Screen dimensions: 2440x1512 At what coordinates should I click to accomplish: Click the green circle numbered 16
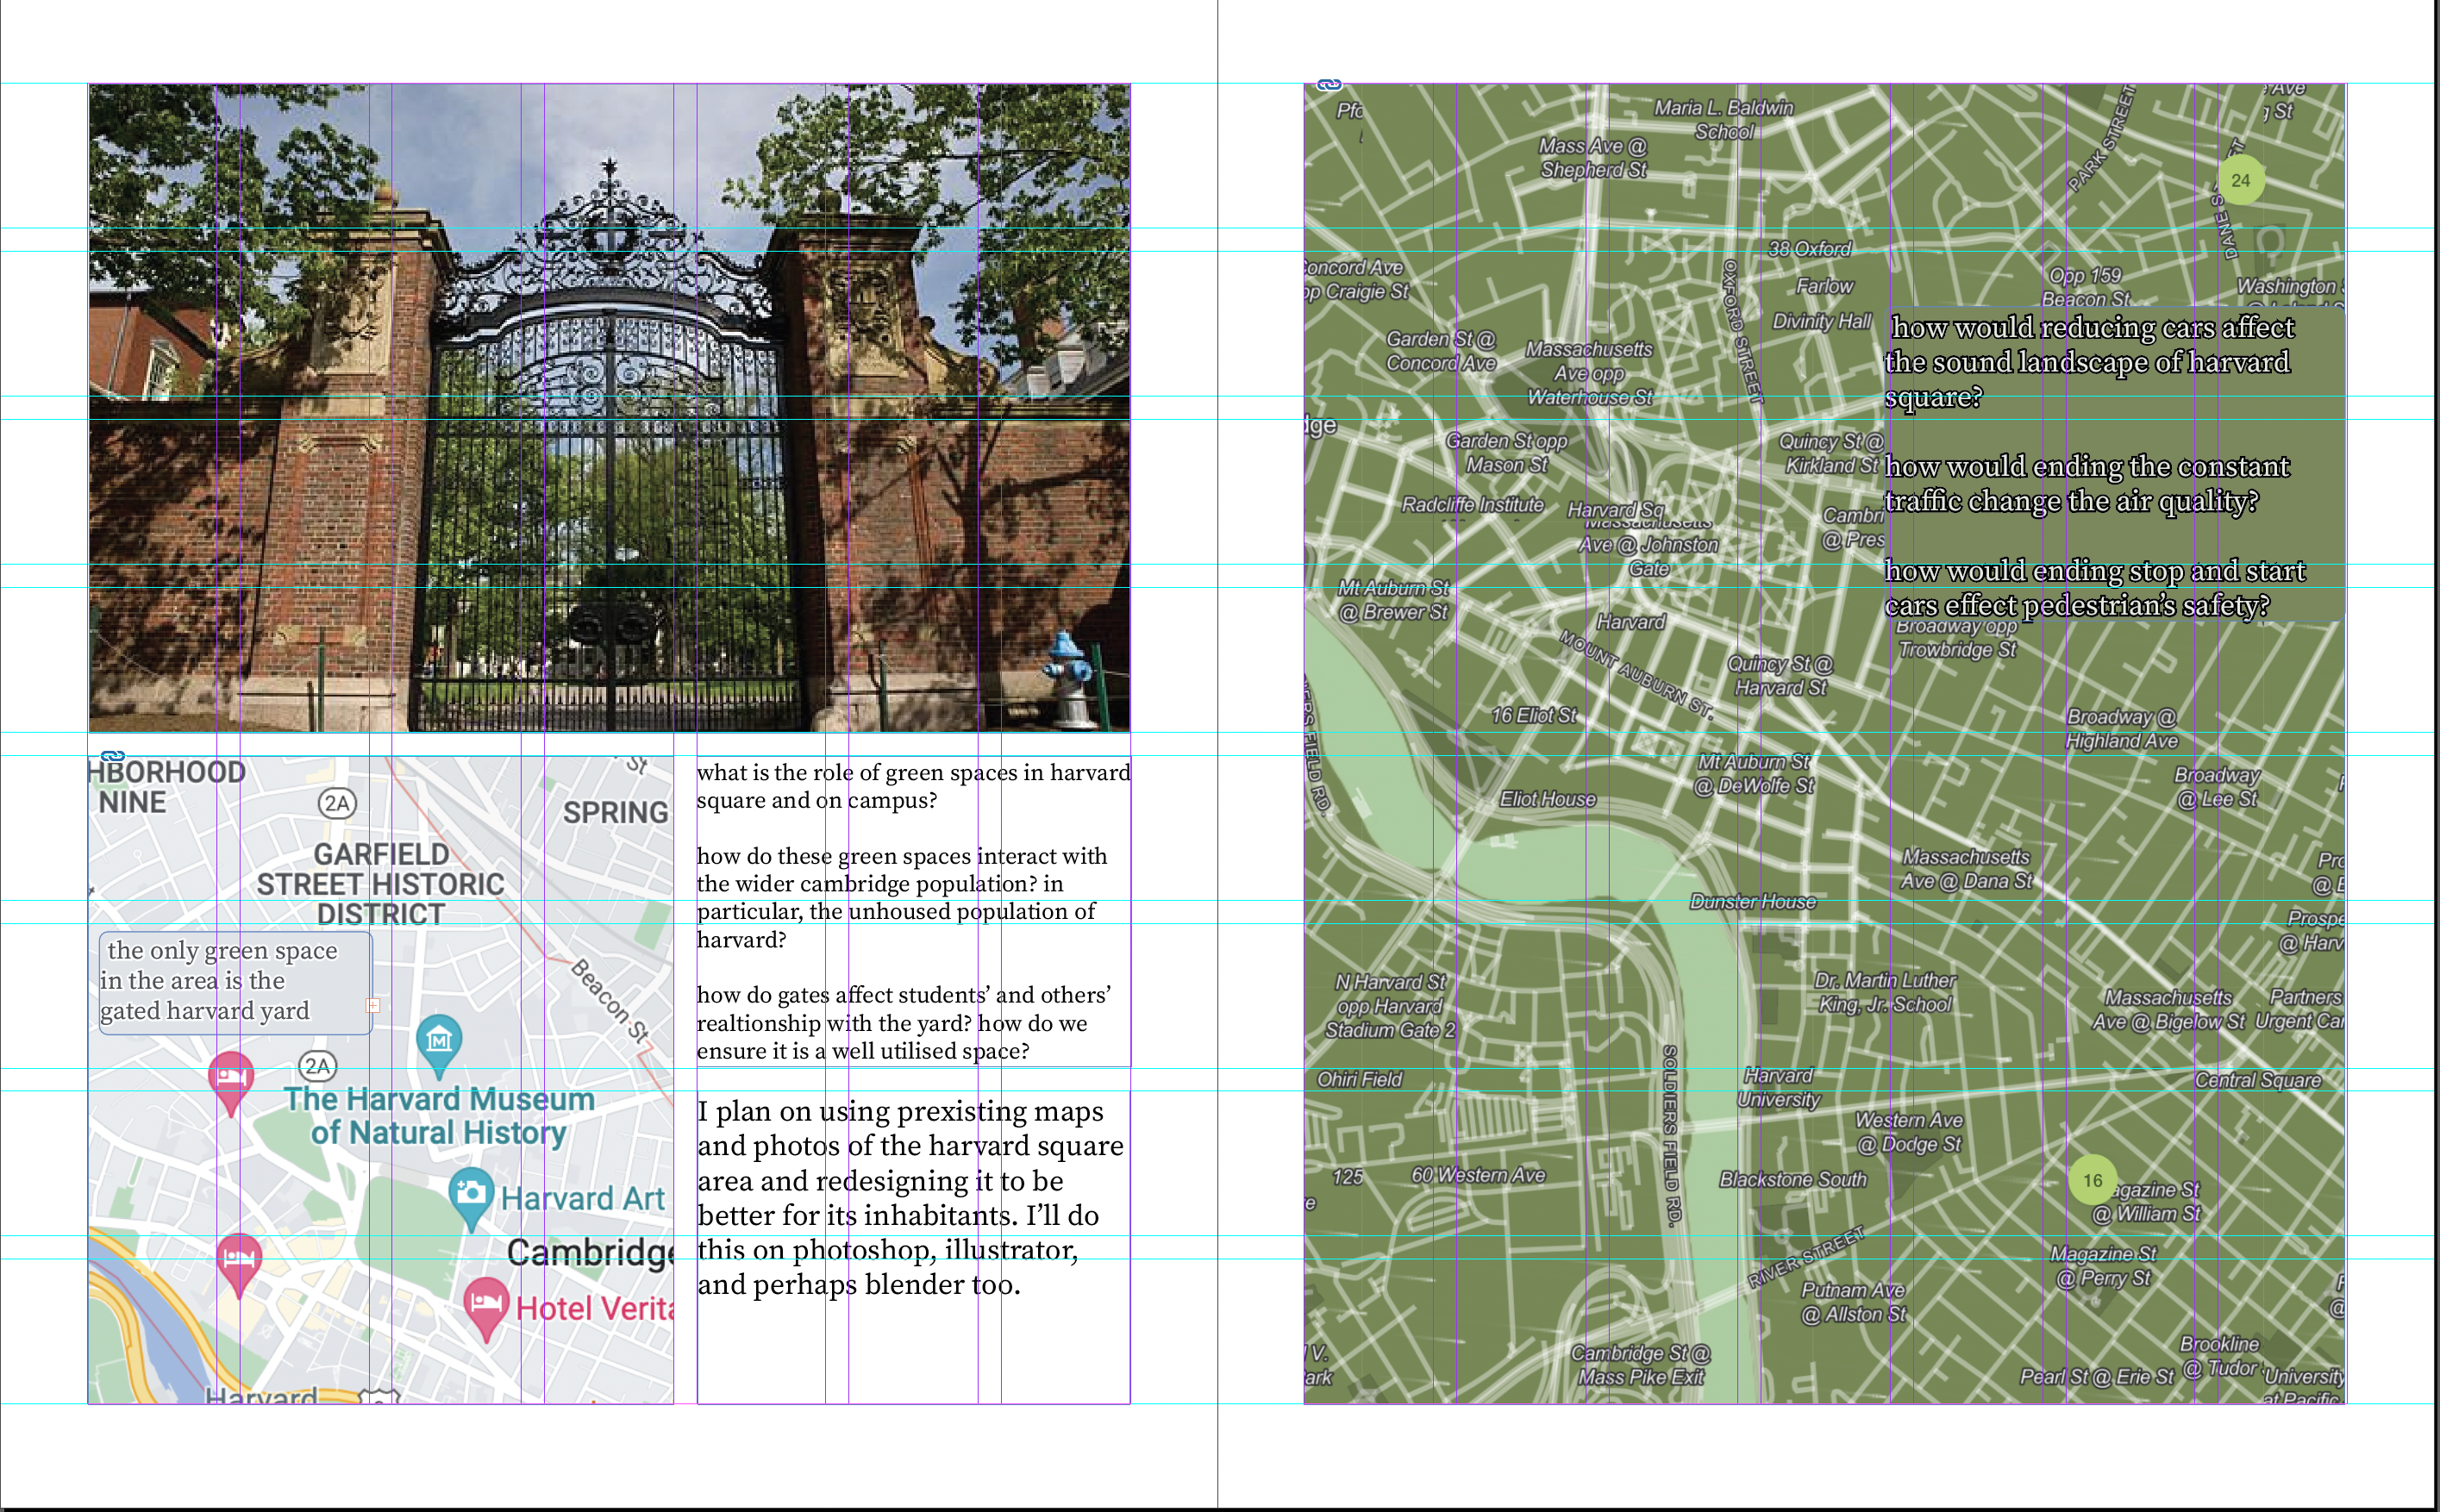(x=2092, y=1181)
